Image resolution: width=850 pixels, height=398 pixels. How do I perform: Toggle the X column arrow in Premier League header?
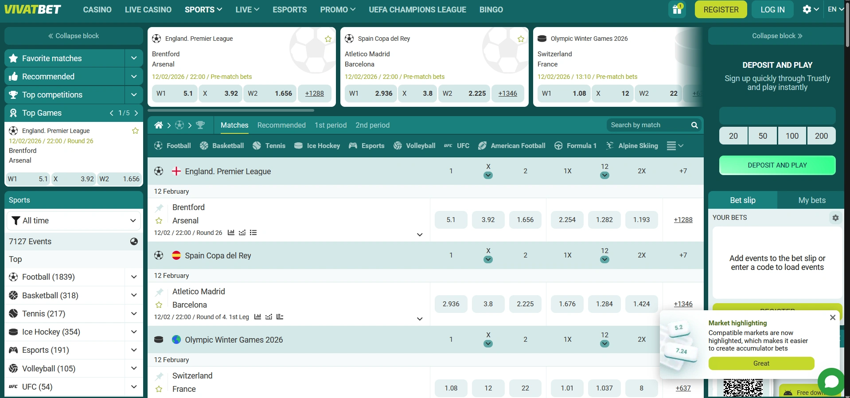click(488, 175)
